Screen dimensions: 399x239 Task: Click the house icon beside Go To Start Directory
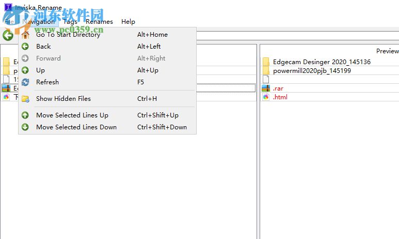click(x=25, y=35)
